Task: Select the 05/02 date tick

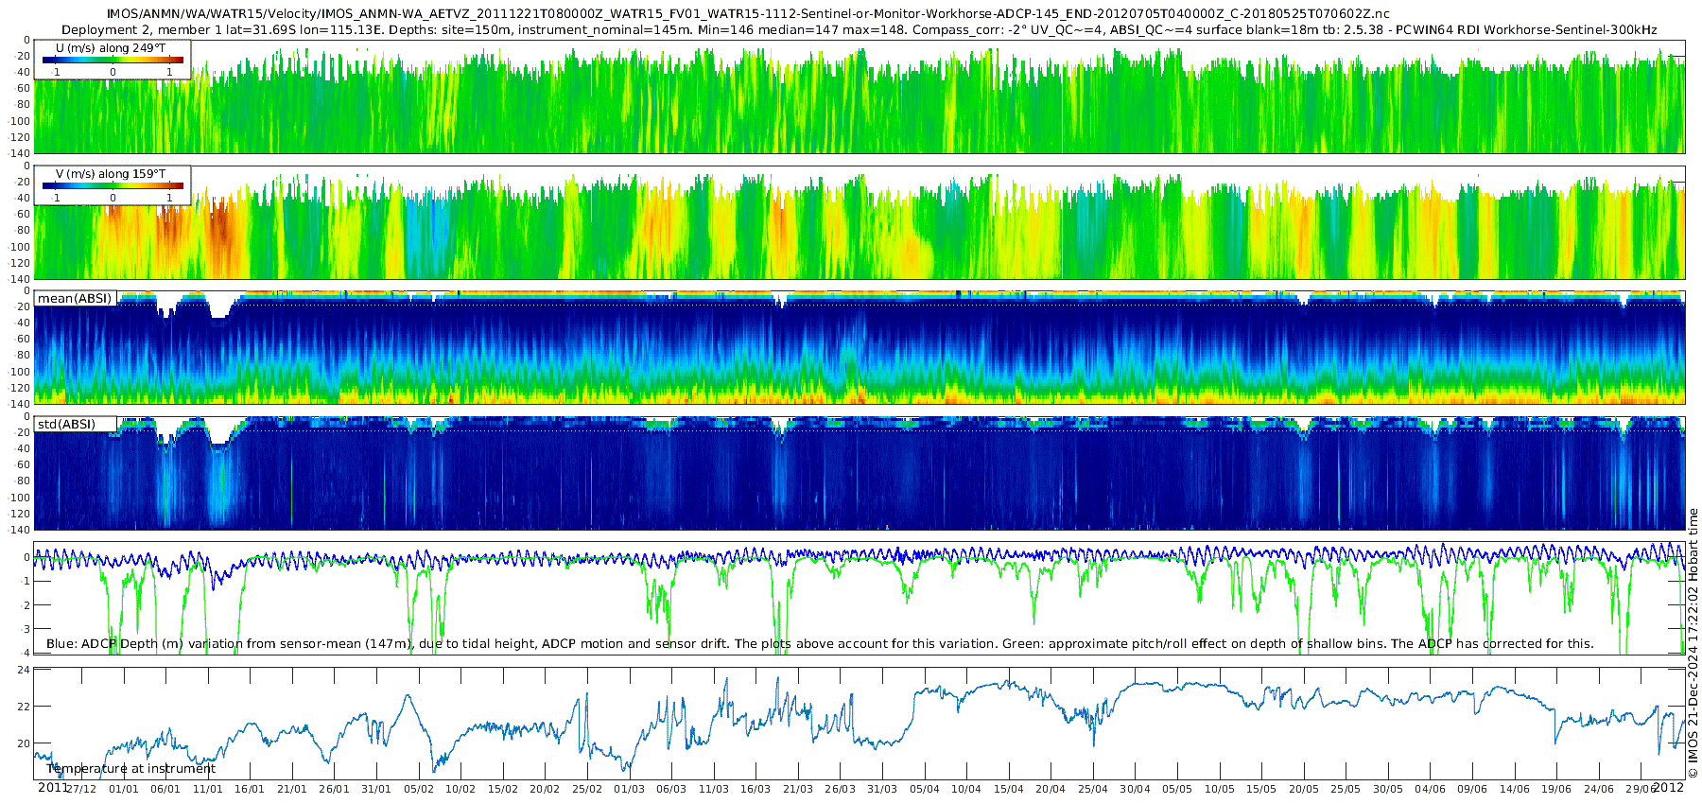Action: click(x=419, y=790)
